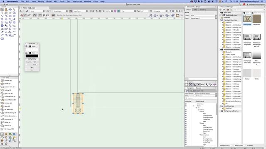Click the black pen color swatch
Image resolution: width=266 pixels, height=149 pixels.
coord(32,56)
